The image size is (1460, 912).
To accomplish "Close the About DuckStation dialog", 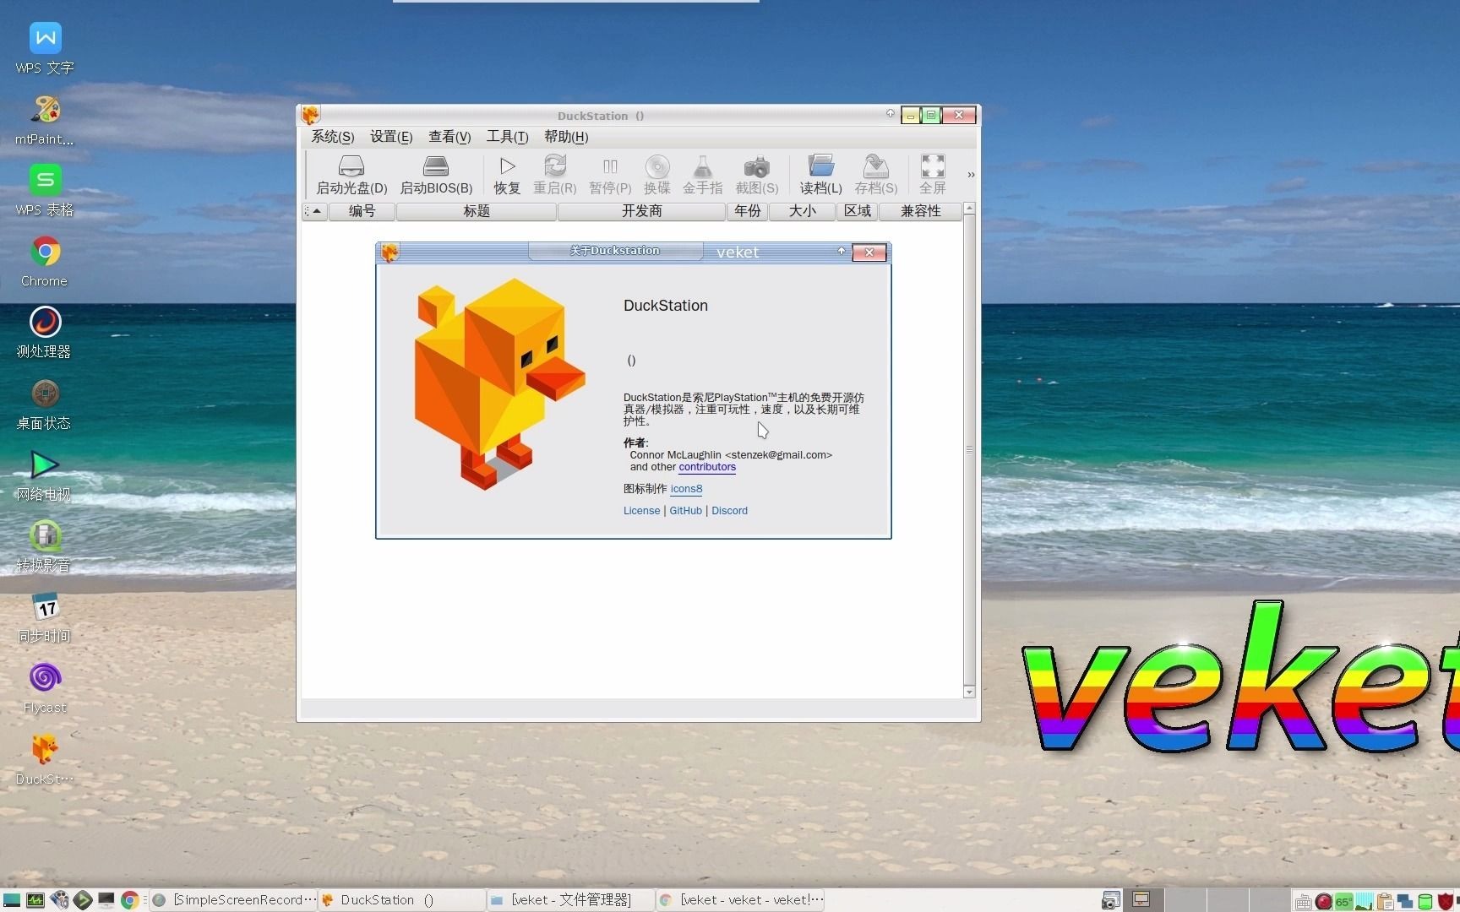I will [x=869, y=252].
